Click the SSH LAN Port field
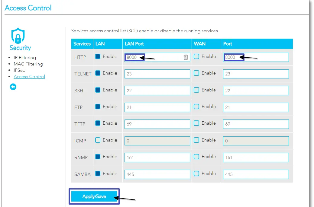This screenshot has width=314, height=207. [x=157, y=91]
